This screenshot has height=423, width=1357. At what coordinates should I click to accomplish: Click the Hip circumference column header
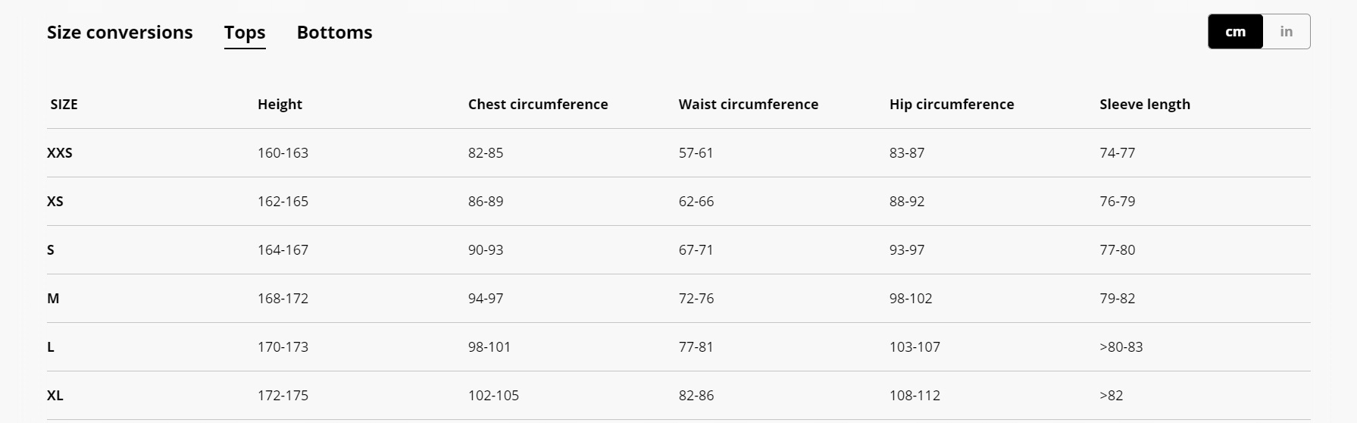(952, 105)
